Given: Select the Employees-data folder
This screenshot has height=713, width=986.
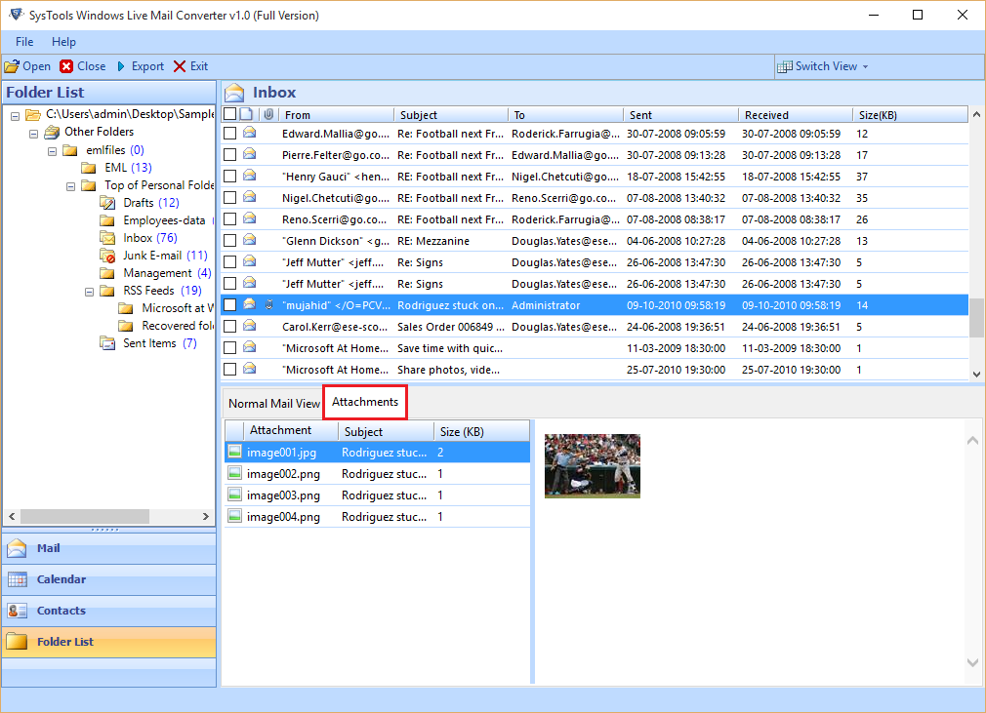Looking at the screenshot, I should tap(164, 220).
